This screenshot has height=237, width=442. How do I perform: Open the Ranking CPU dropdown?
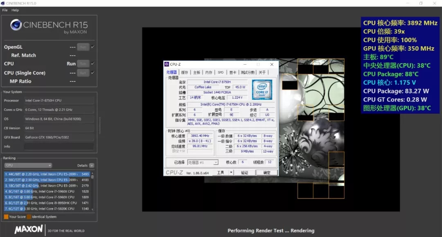tap(27, 165)
